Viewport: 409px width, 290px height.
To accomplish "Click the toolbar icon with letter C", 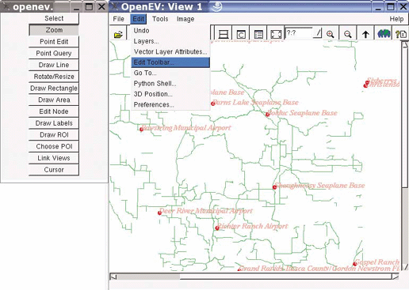I will click(241, 34).
